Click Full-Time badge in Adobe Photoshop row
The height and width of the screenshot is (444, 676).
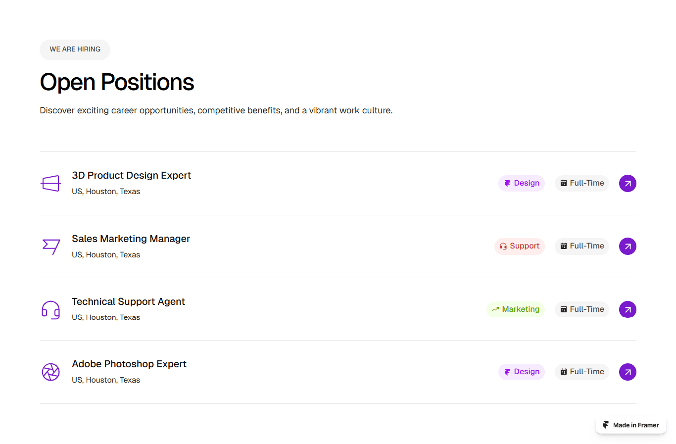click(x=582, y=372)
